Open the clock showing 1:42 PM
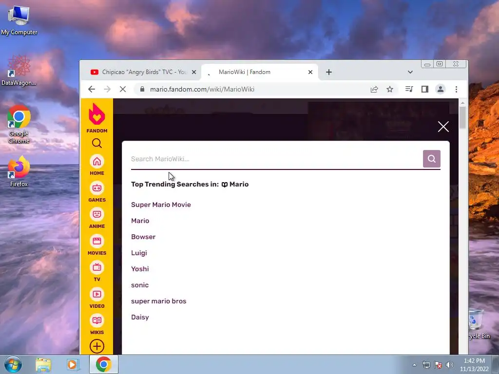The height and width of the screenshot is (374, 499). coord(474,365)
